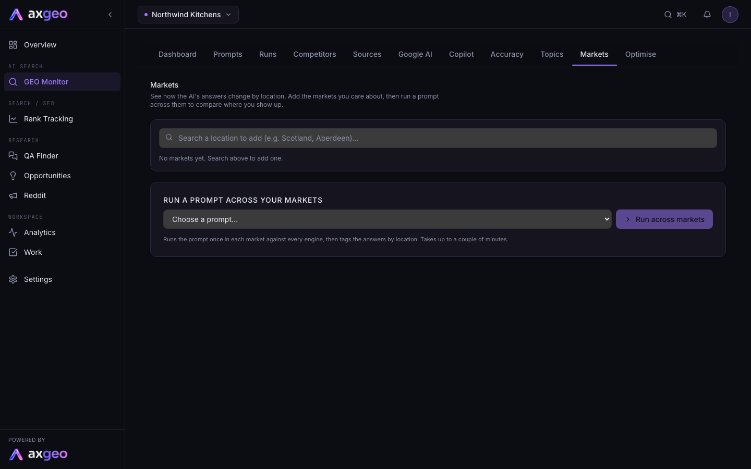Click the Work checkbox icon in sidebar
The width and height of the screenshot is (751, 469).
(x=13, y=252)
